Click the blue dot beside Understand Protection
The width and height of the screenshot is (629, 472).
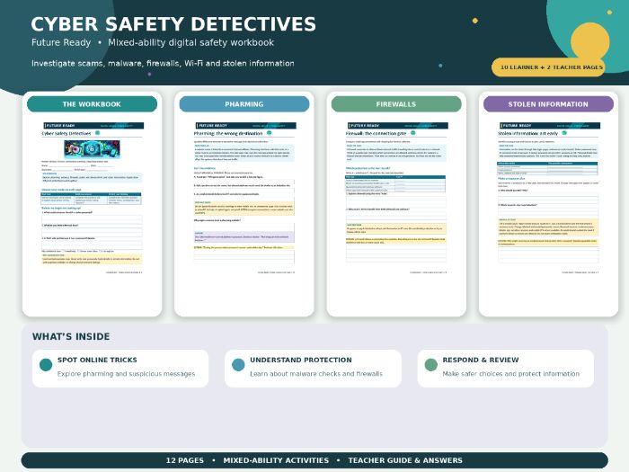238,365
